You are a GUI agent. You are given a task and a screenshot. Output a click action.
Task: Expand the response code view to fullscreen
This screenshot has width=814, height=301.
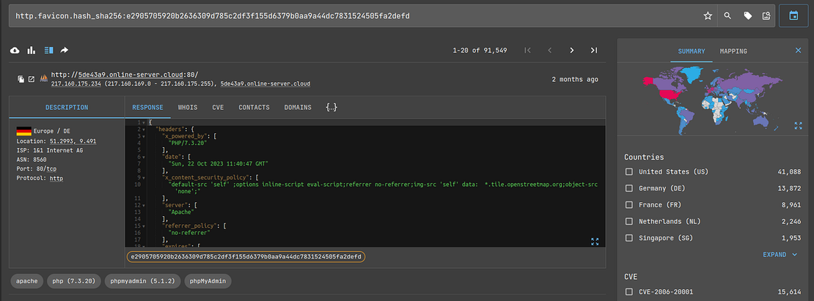click(x=595, y=242)
